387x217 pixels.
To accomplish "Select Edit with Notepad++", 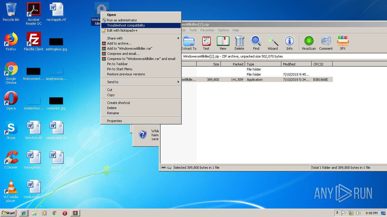I will 141,30.
